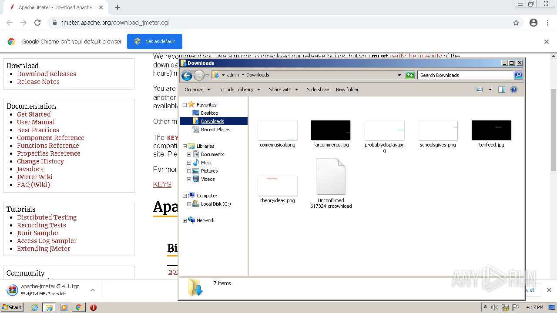Click New folder in Explorer toolbar
Screen dimensions: 557x313
347,90
